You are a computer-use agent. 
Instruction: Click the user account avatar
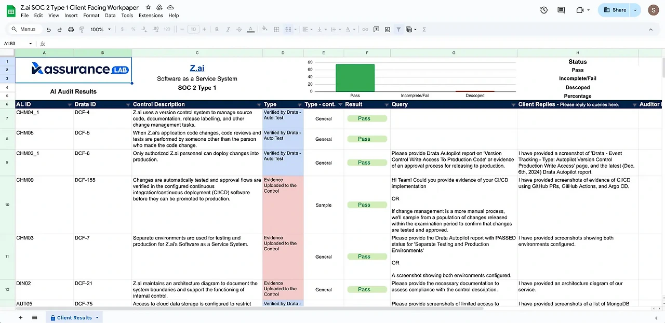653,10
